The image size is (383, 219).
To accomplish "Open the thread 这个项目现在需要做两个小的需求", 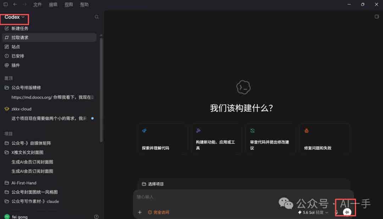I will pyautogui.click(x=49, y=118).
